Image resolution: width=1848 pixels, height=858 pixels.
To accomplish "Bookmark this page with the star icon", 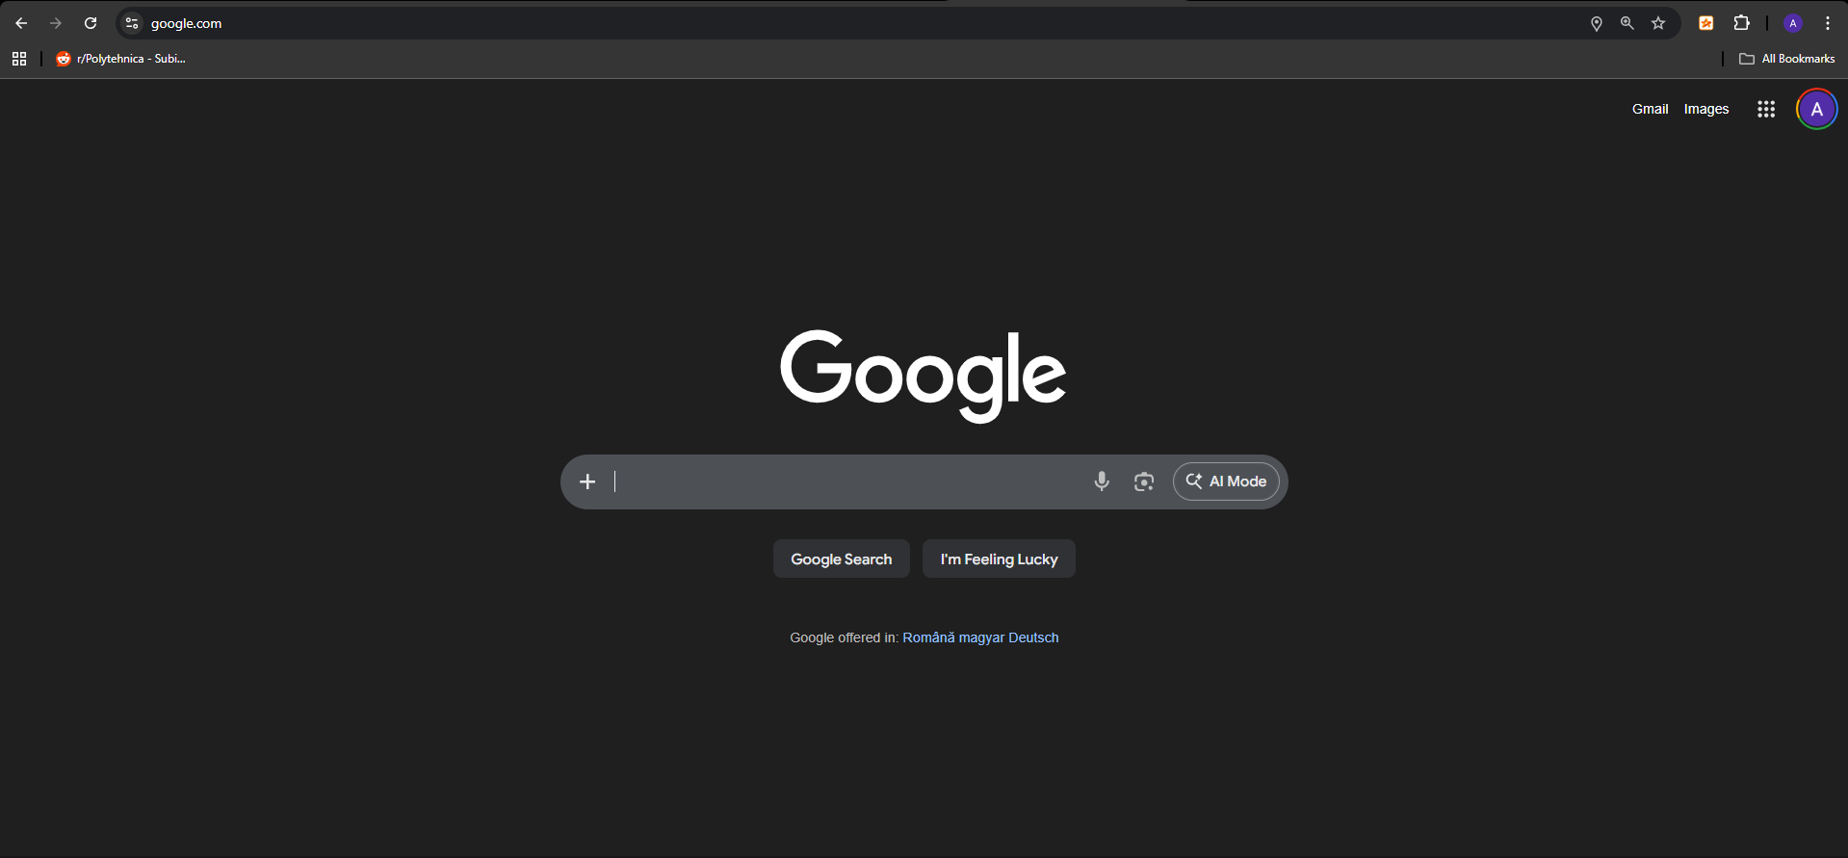I will tap(1658, 23).
